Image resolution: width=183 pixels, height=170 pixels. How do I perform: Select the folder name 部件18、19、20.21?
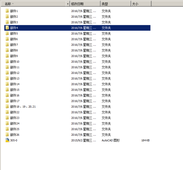tap(23, 107)
